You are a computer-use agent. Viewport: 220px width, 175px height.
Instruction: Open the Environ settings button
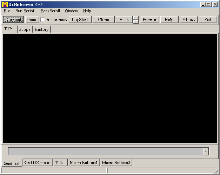pyautogui.click(x=150, y=20)
